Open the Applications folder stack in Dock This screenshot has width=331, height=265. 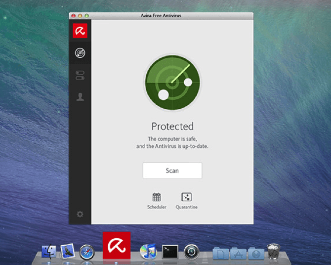238,253
